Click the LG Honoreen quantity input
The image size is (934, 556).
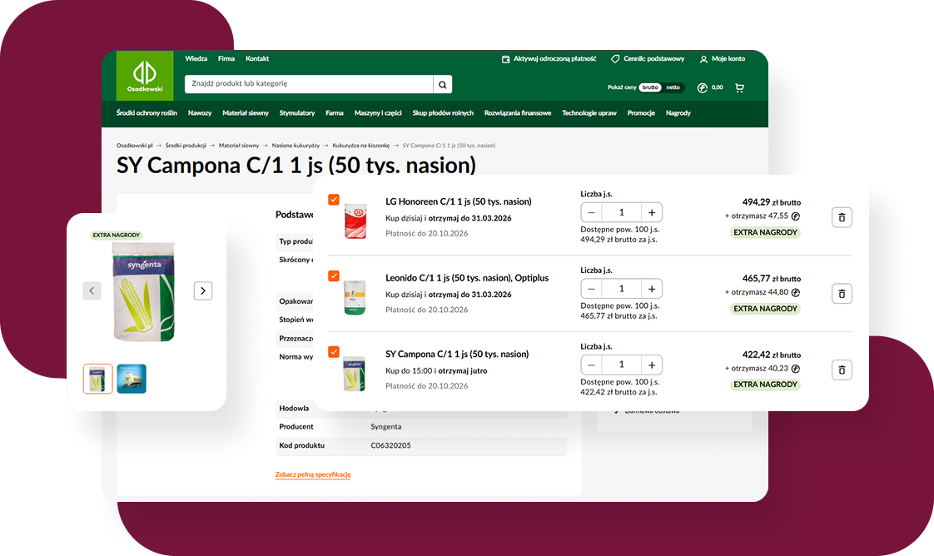(x=621, y=212)
